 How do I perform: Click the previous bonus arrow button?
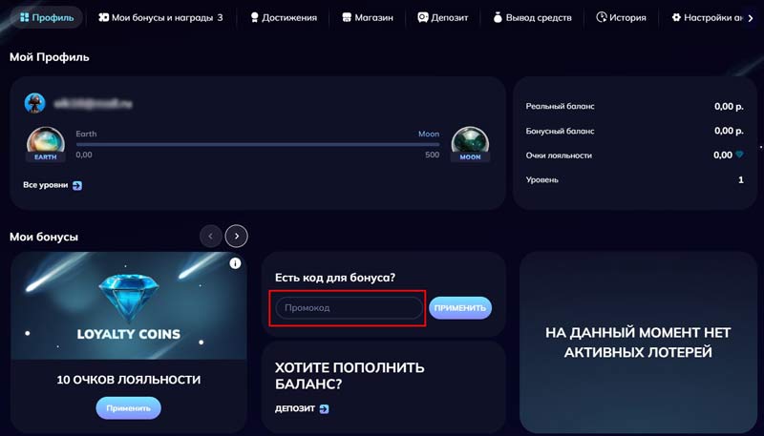[x=211, y=236]
